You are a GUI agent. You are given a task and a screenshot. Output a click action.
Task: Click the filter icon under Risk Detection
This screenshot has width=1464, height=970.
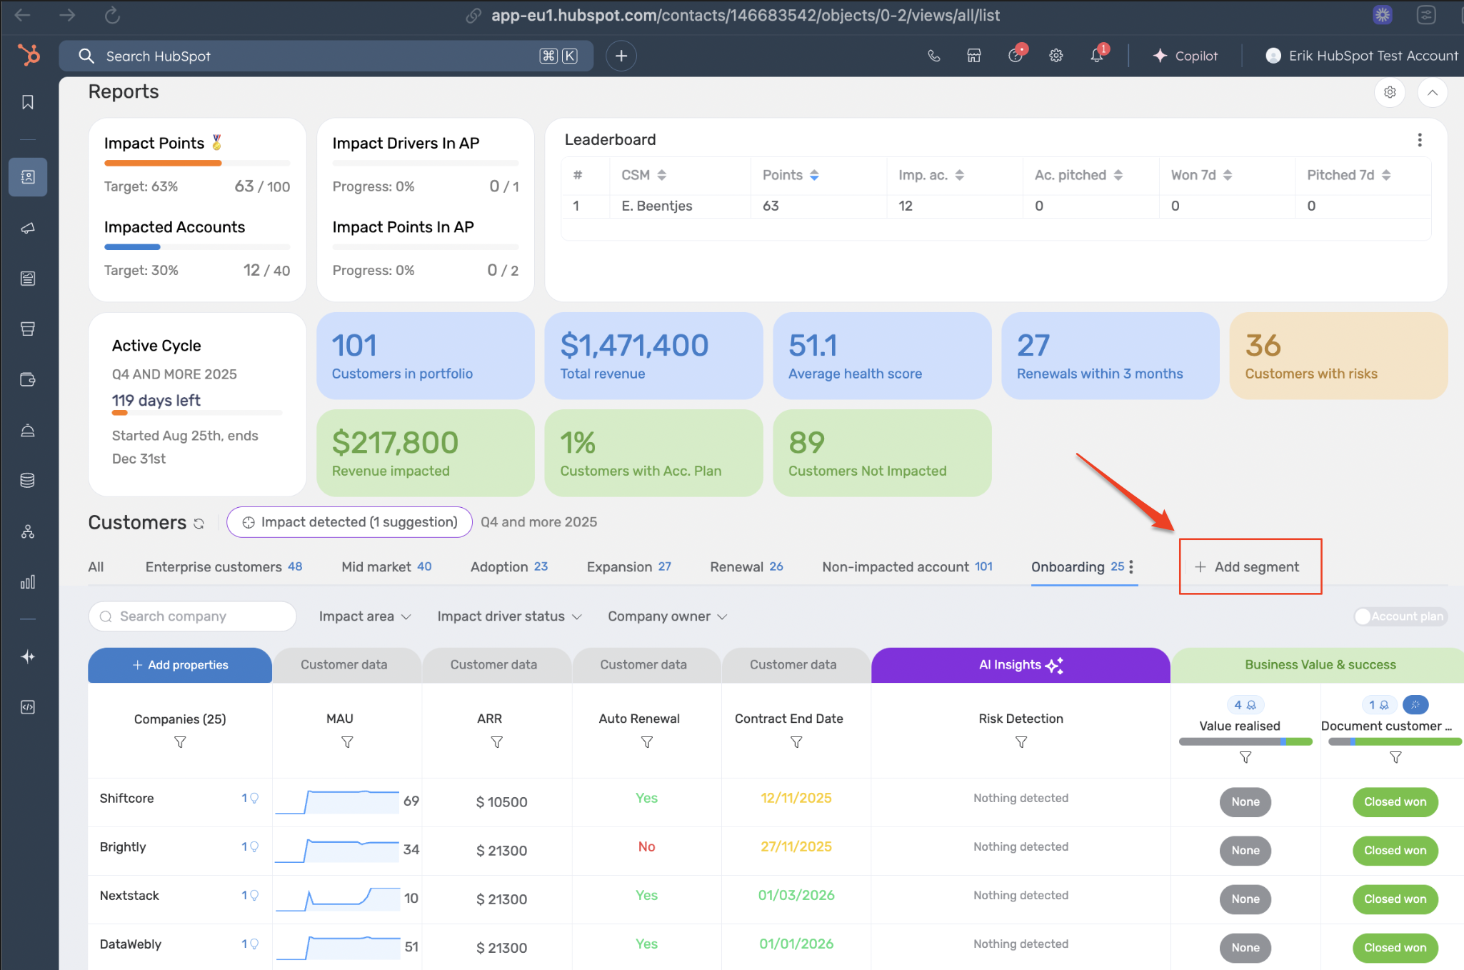[1021, 742]
